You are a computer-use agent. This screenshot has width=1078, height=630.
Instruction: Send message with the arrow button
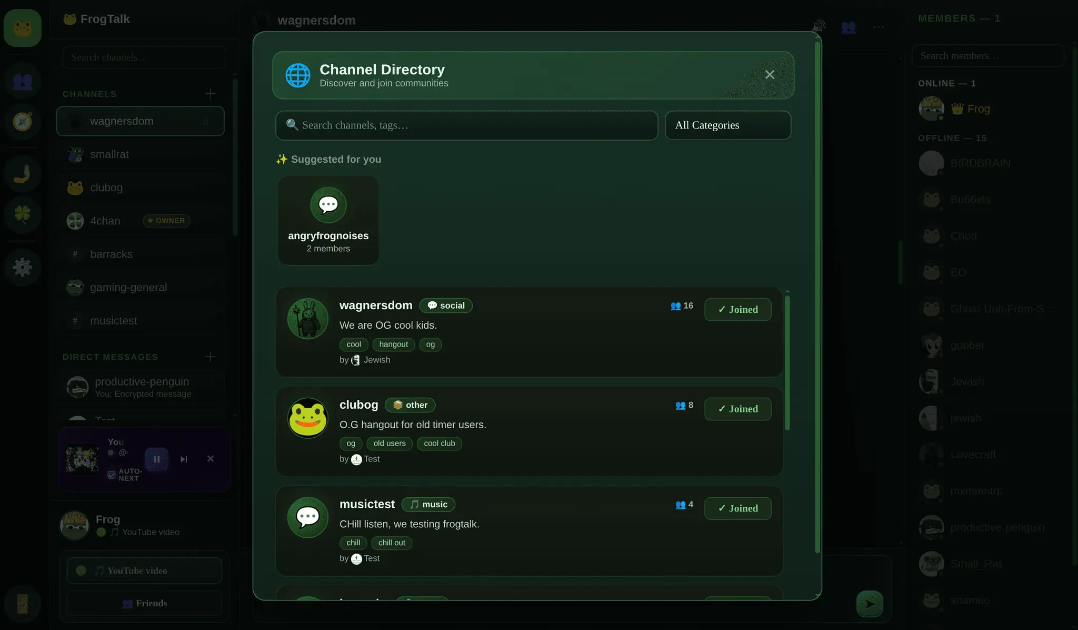pyautogui.click(x=870, y=604)
